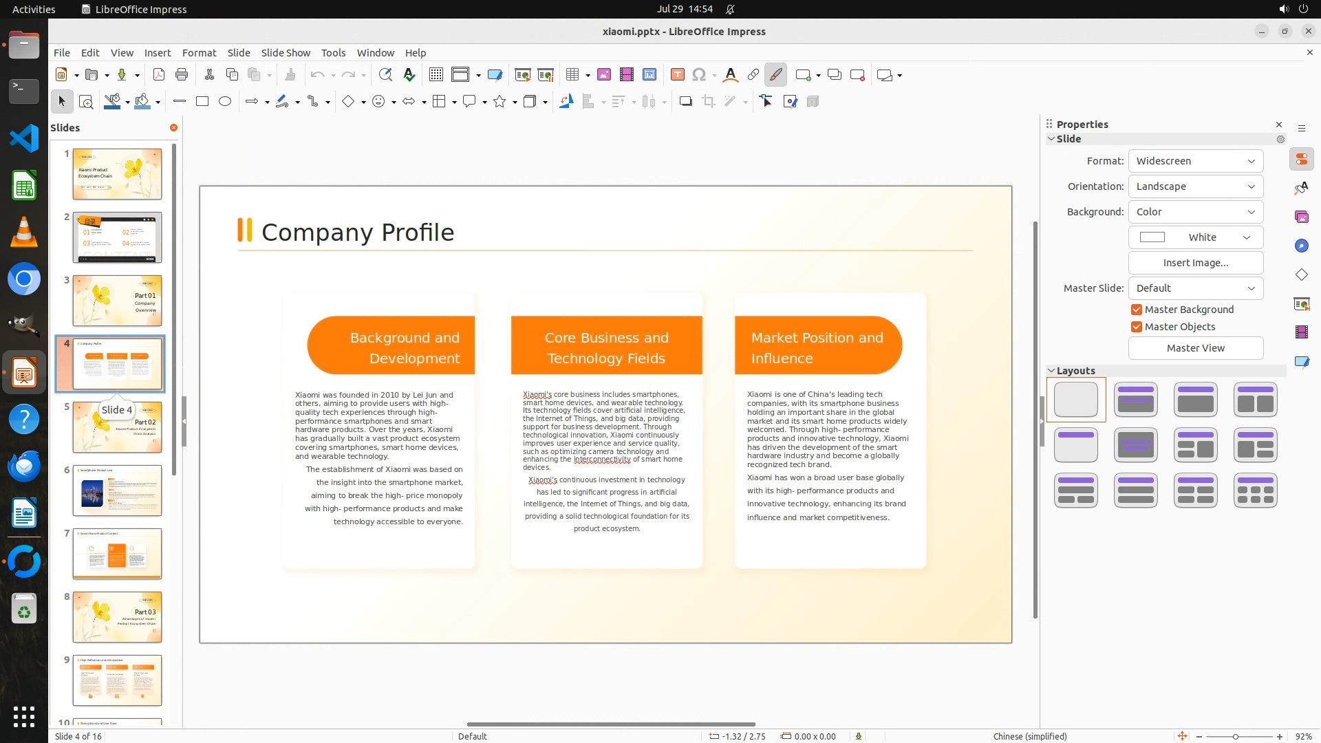The height and width of the screenshot is (743, 1321).
Task: Open the Slide Show menu
Action: pos(286,53)
